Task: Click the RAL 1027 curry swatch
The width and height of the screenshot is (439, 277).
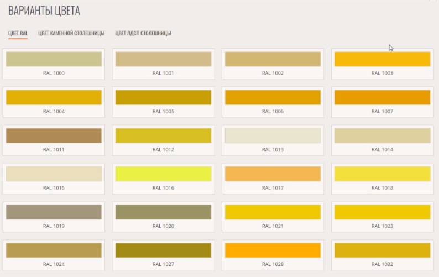Action: tap(163, 250)
